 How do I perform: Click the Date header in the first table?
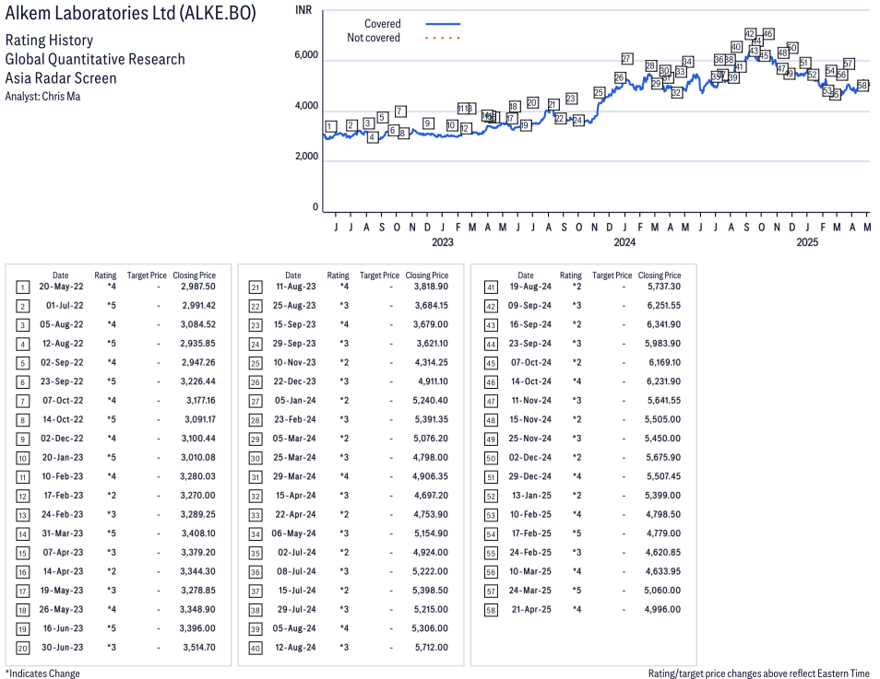point(61,275)
